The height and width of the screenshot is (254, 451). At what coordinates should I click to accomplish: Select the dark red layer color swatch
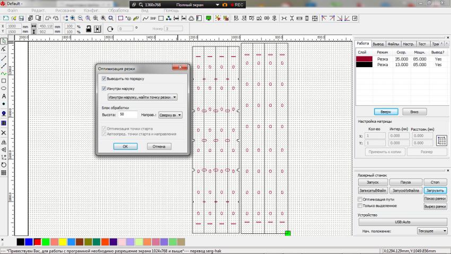(364, 59)
